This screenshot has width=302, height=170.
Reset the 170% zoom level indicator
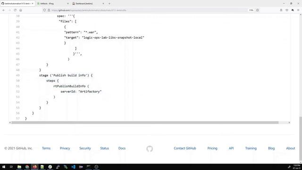(251, 10)
